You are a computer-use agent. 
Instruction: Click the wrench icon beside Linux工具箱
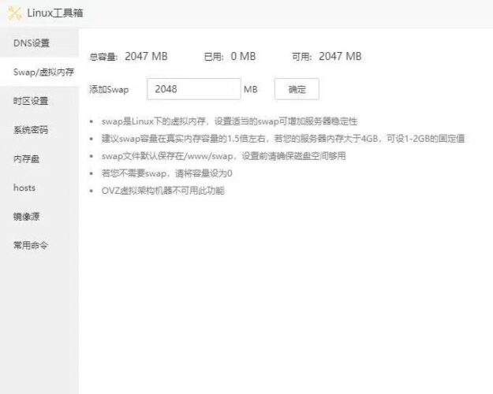(14, 13)
